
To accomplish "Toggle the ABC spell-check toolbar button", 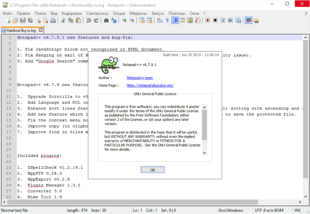I will point(249,21).
